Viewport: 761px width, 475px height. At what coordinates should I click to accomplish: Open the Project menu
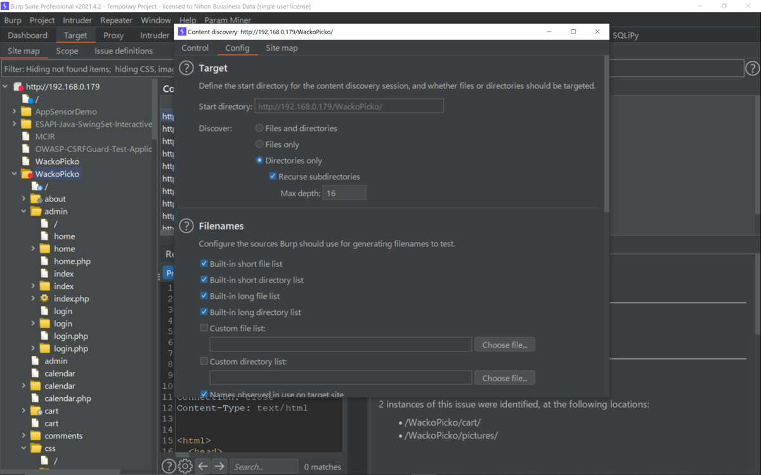tap(42, 20)
